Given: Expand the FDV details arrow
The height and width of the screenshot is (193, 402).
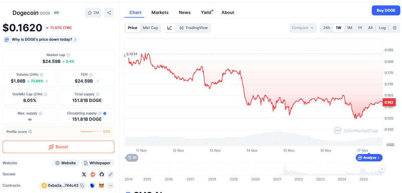Looking at the screenshot, I should tap(98, 81).
